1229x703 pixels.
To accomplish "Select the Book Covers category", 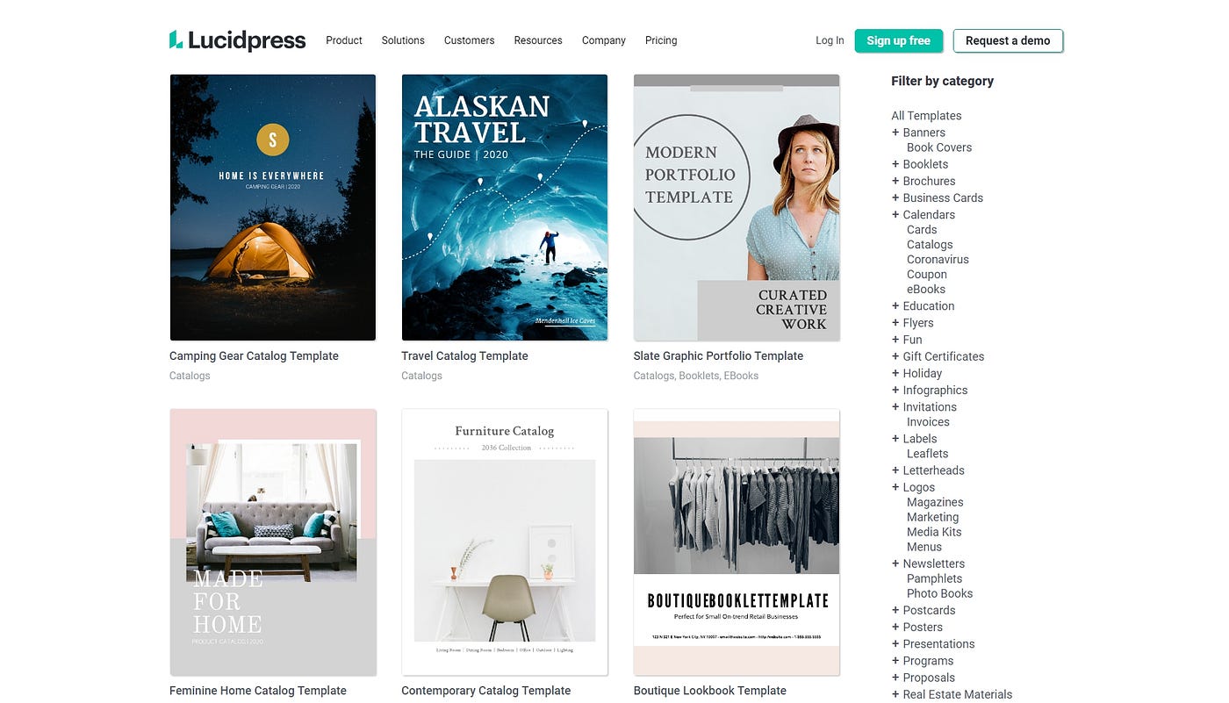I will [x=939, y=147].
